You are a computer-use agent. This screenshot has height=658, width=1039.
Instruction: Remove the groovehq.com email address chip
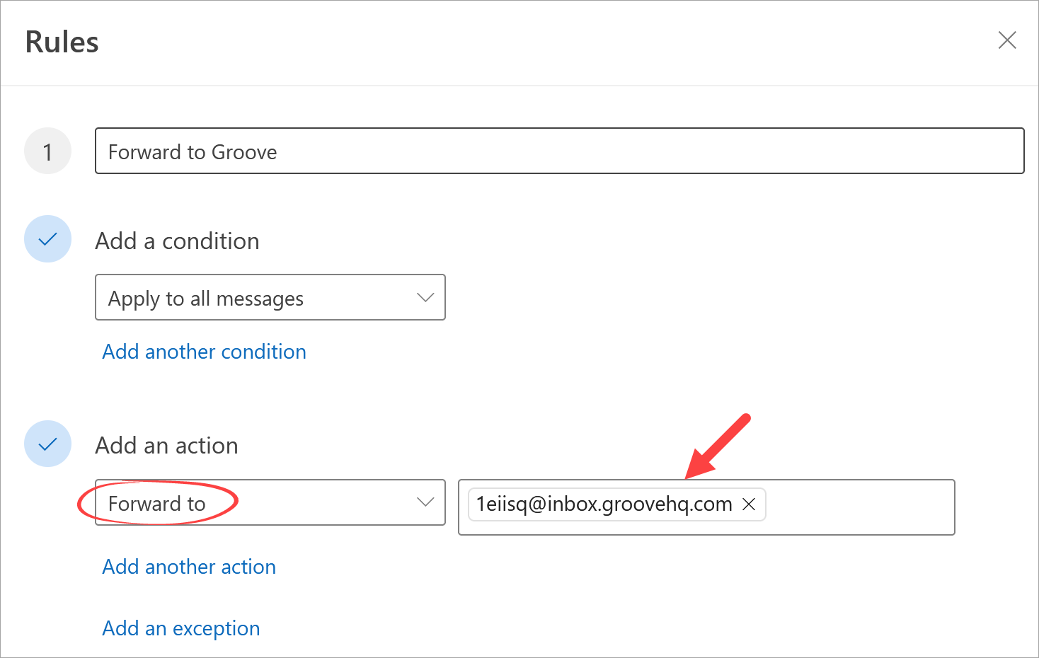[x=749, y=504]
